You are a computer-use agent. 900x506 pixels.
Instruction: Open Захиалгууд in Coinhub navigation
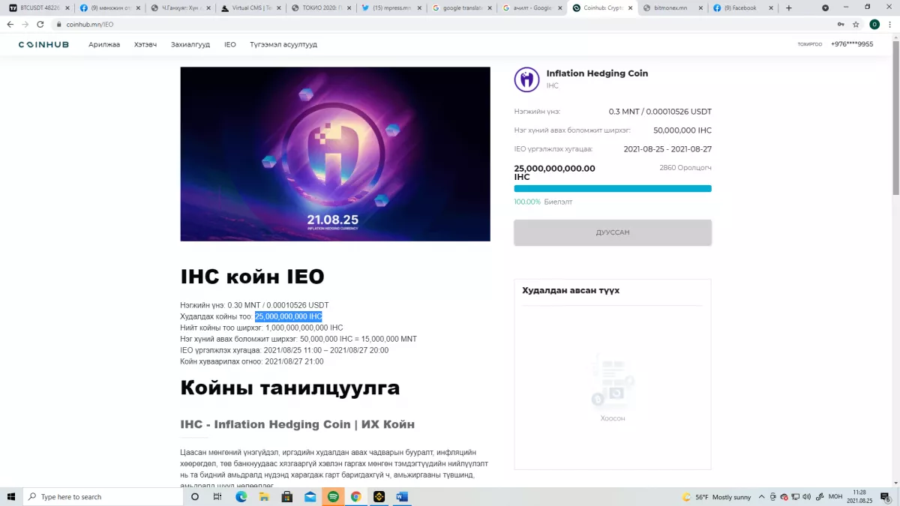tap(190, 44)
